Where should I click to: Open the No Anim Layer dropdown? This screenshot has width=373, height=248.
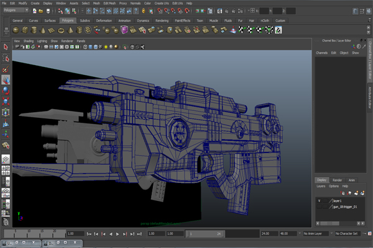[316, 234]
